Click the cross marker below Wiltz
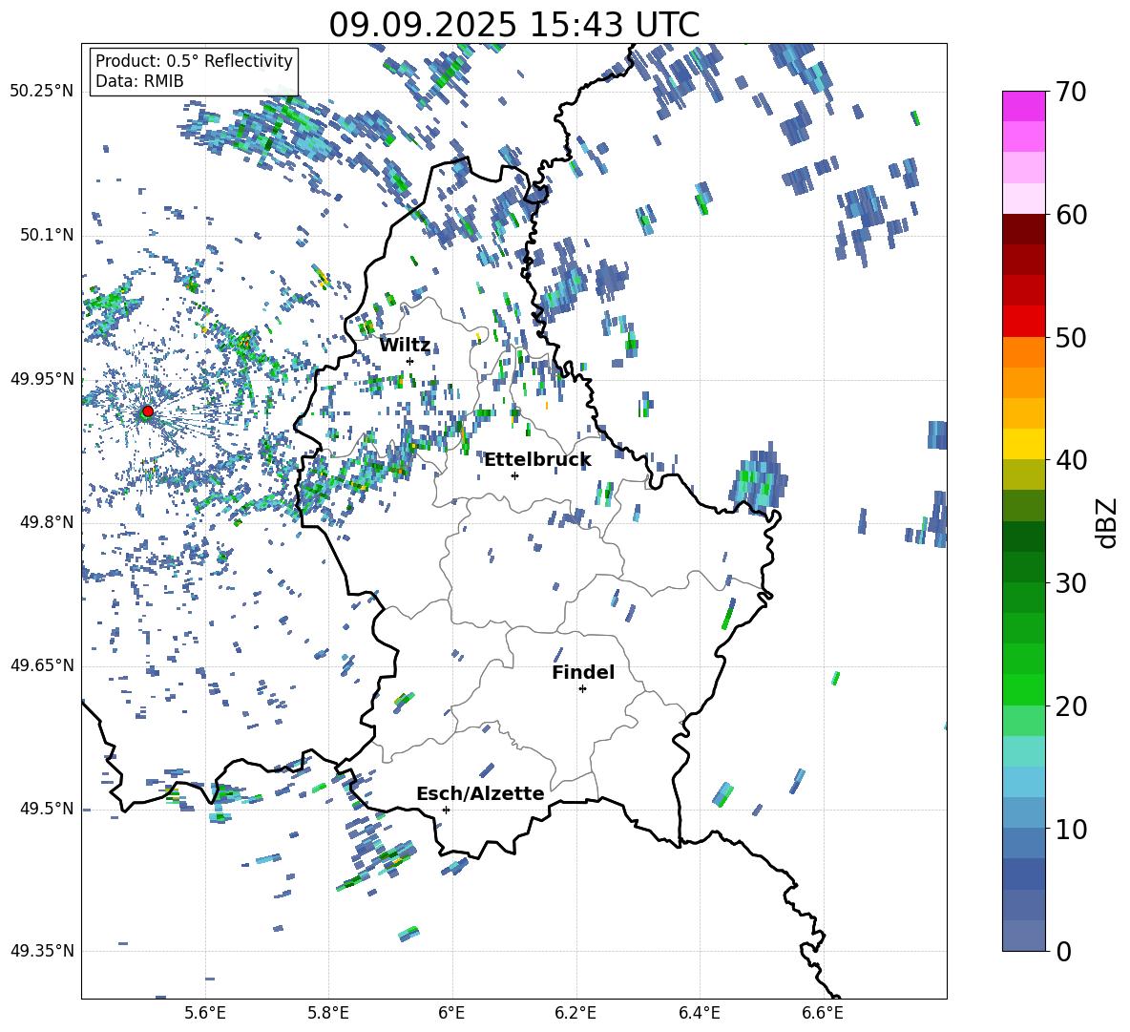Image resolution: width=1130 pixels, height=1032 pixels. click(x=410, y=361)
